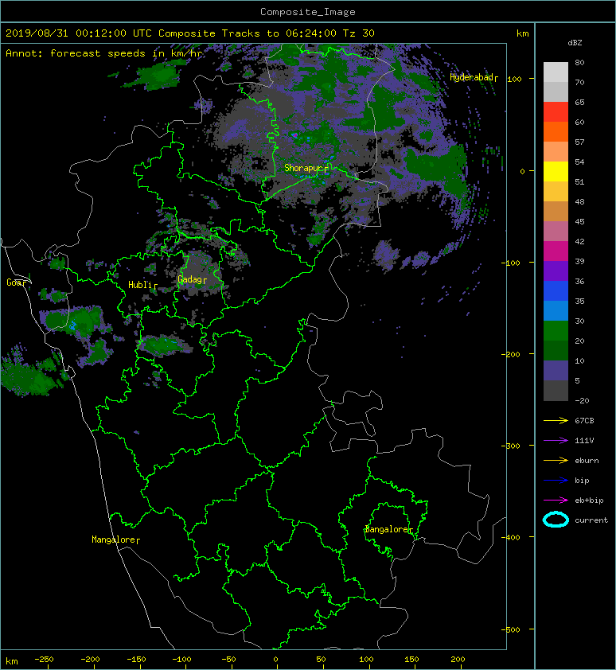Click the eb+bip magenta arrow legend icon
Viewport: 616px width, 670px height.
tap(556, 500)
